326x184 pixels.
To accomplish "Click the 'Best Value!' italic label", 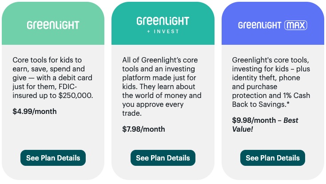I will [265, 125].
